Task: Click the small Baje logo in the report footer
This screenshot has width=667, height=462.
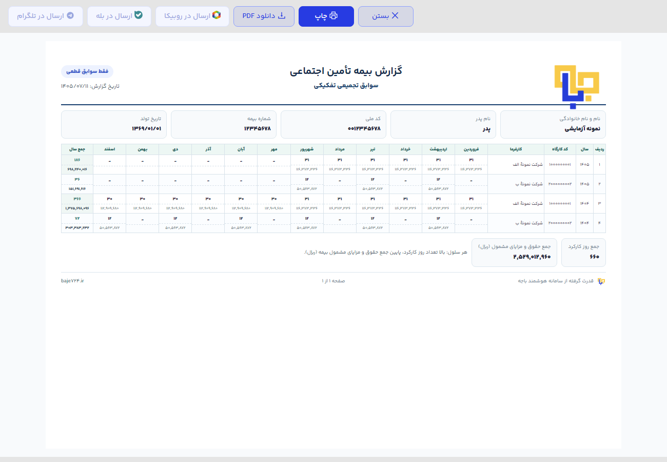Action: (x=601, y=281)
